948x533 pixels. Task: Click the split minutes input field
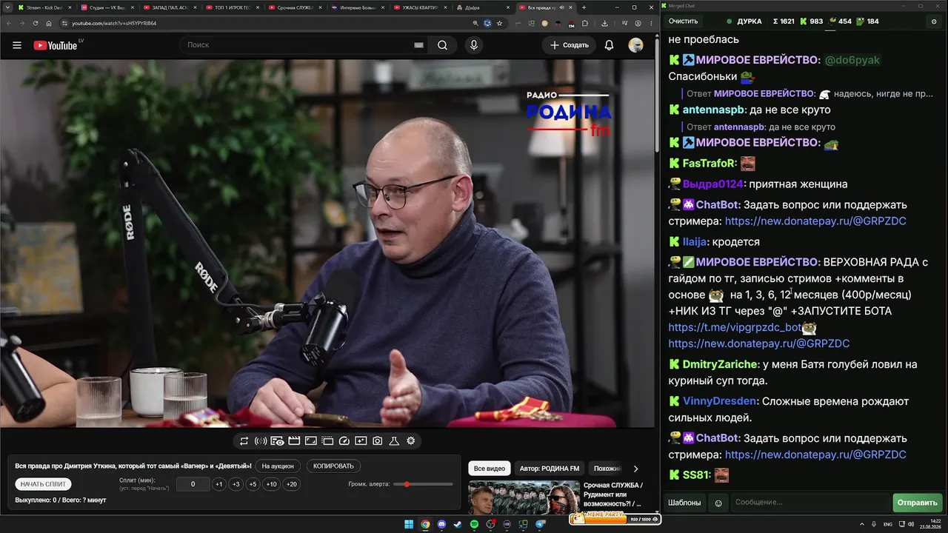pyautogui.click(x=193, y=484)
